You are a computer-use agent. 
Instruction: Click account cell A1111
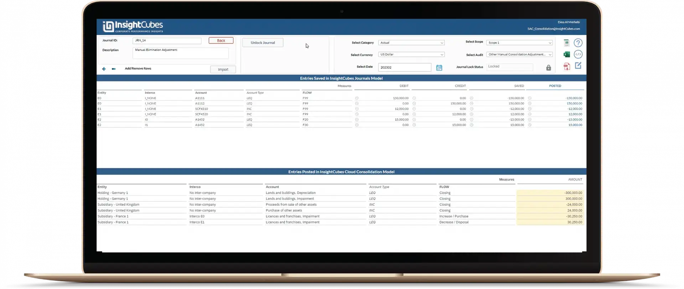[199, 98]
